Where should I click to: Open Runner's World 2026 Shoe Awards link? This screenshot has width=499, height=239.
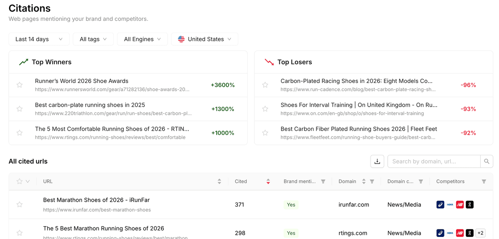coord(82,81)
